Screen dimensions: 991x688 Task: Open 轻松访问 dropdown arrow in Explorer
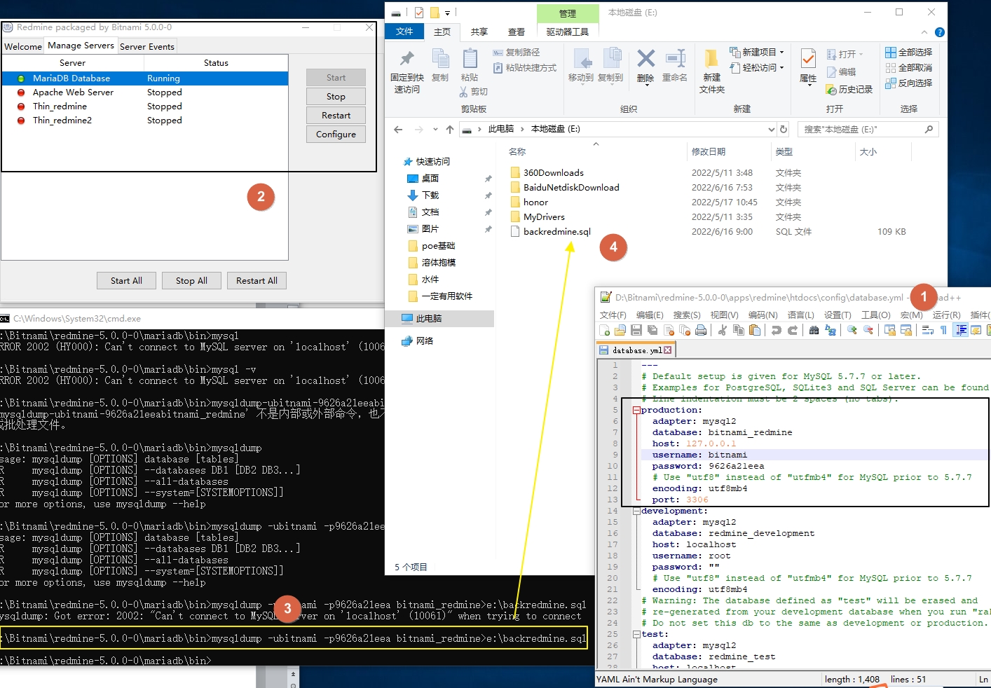coord(782,68)
